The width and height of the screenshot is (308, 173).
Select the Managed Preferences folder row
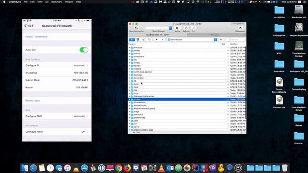pos(187,96)
